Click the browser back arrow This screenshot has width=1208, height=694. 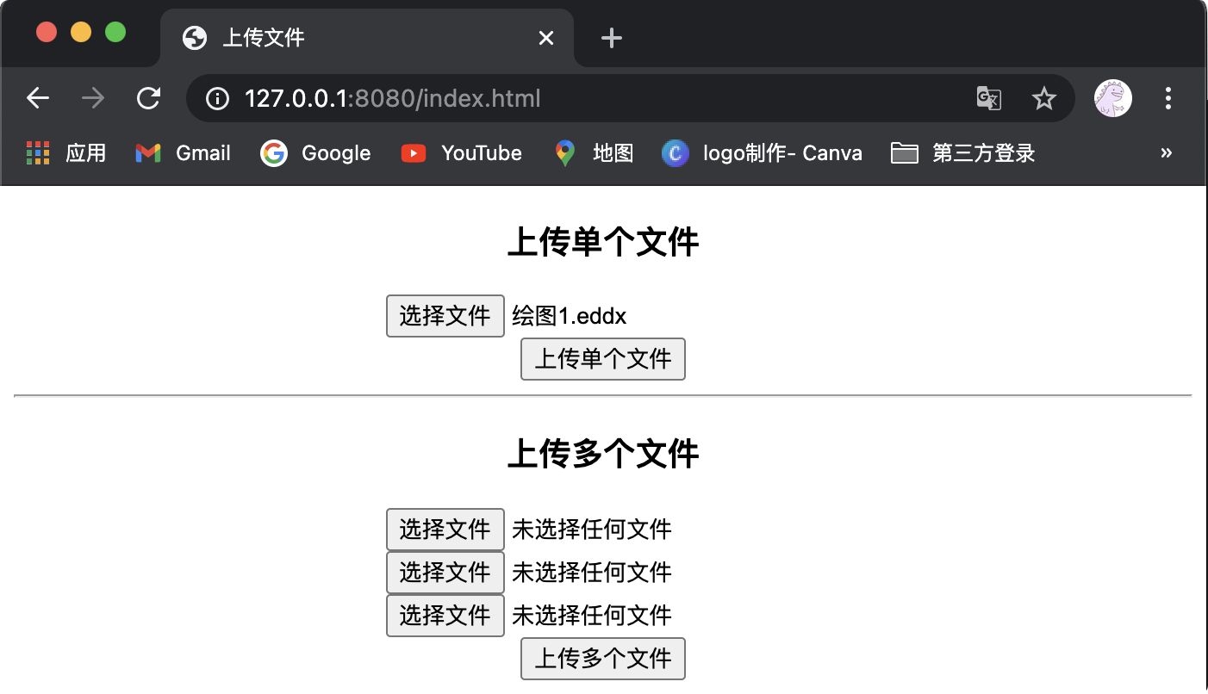click(x=38, y=98)
